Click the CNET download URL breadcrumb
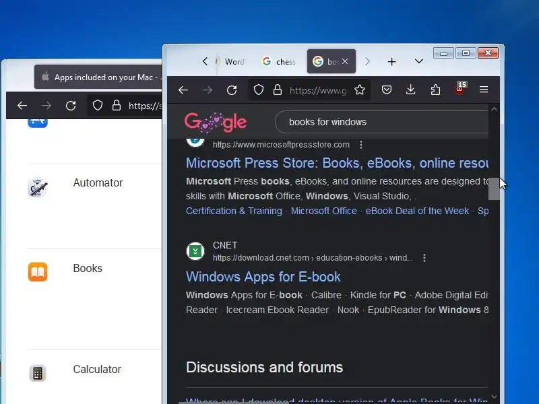The height and width of the screenshot is (404, 539). (313, 258)
